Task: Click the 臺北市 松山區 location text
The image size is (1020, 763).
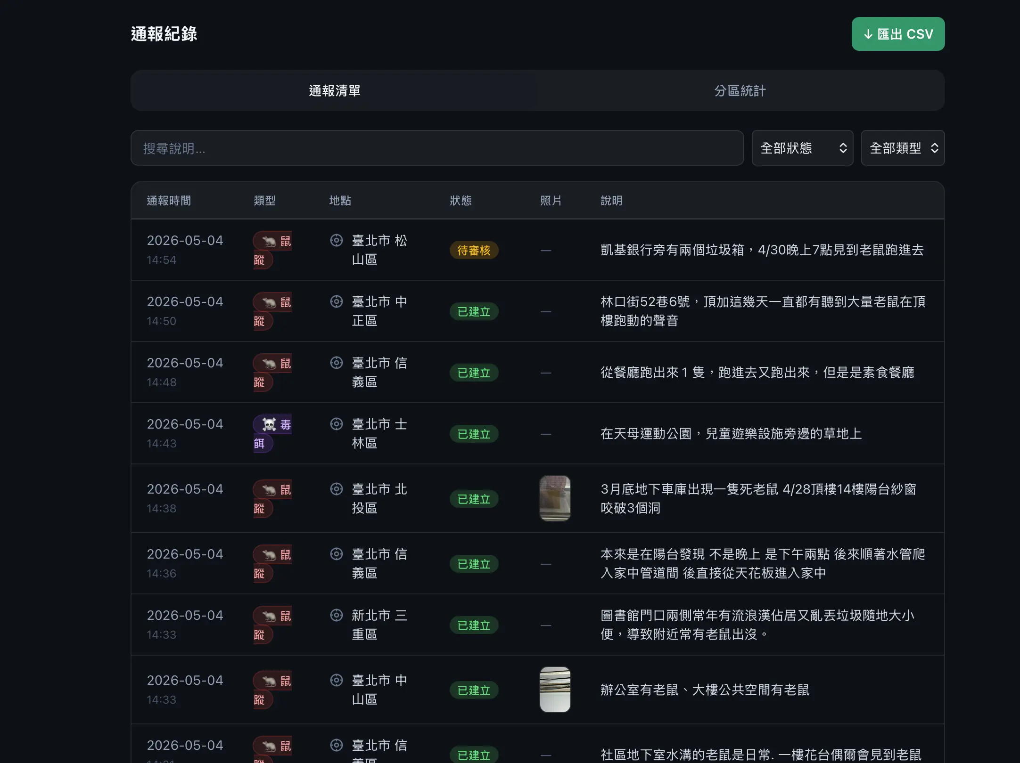Action: pos(379,250)
